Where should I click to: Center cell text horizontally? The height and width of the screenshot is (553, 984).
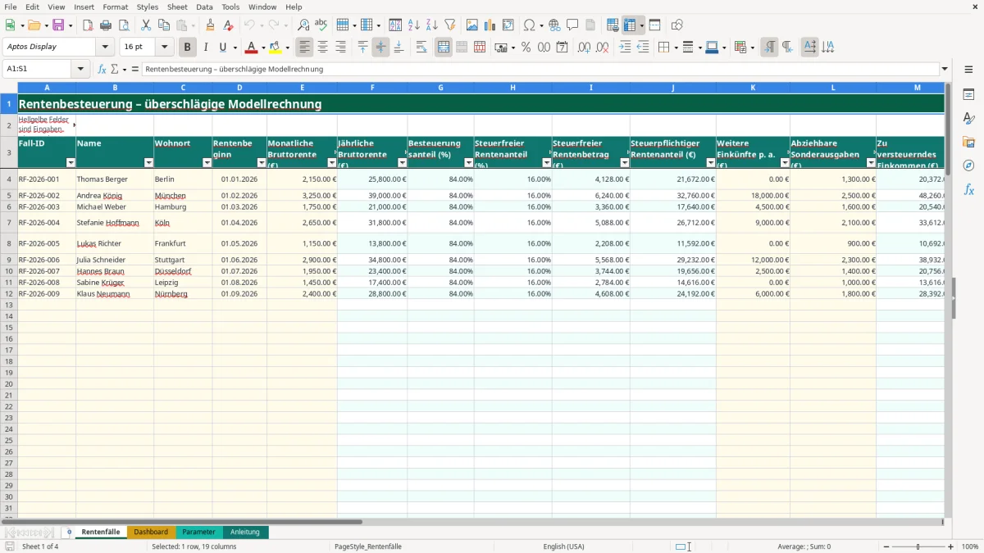pyautogui.click(x=322, y=48)
